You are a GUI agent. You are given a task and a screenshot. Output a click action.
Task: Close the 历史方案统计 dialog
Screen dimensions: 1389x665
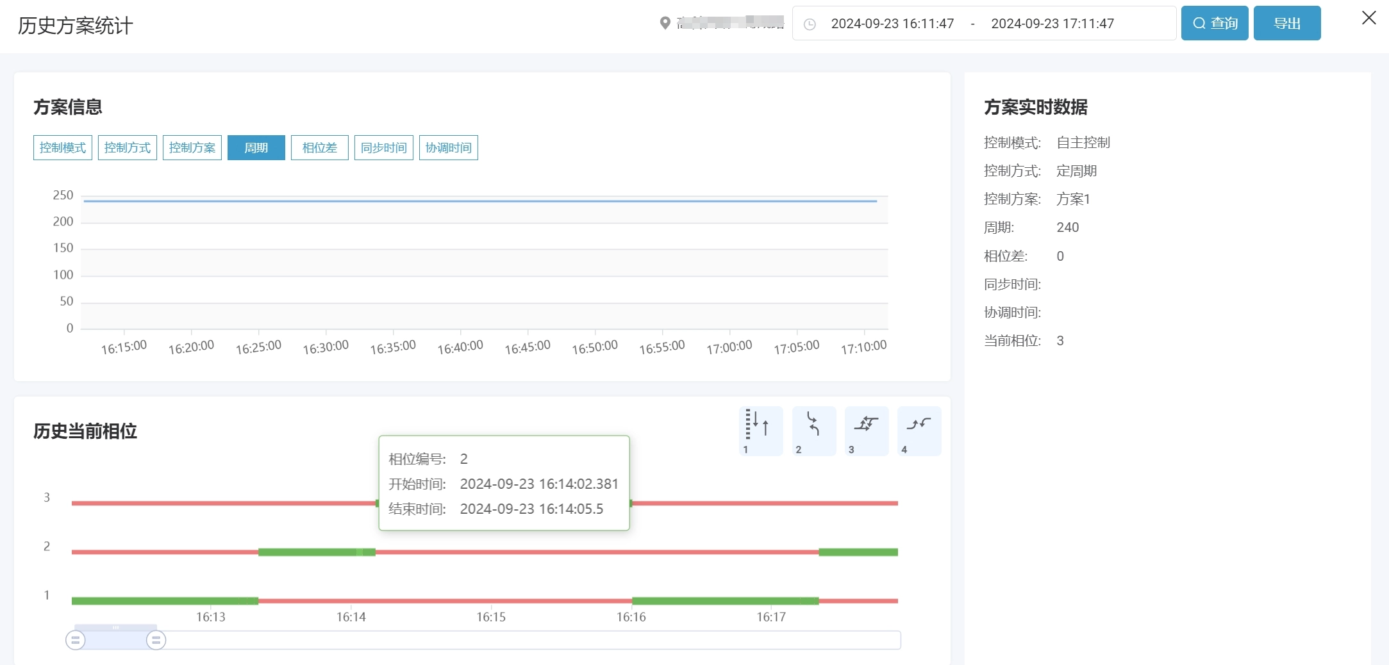click(1368, 18)
